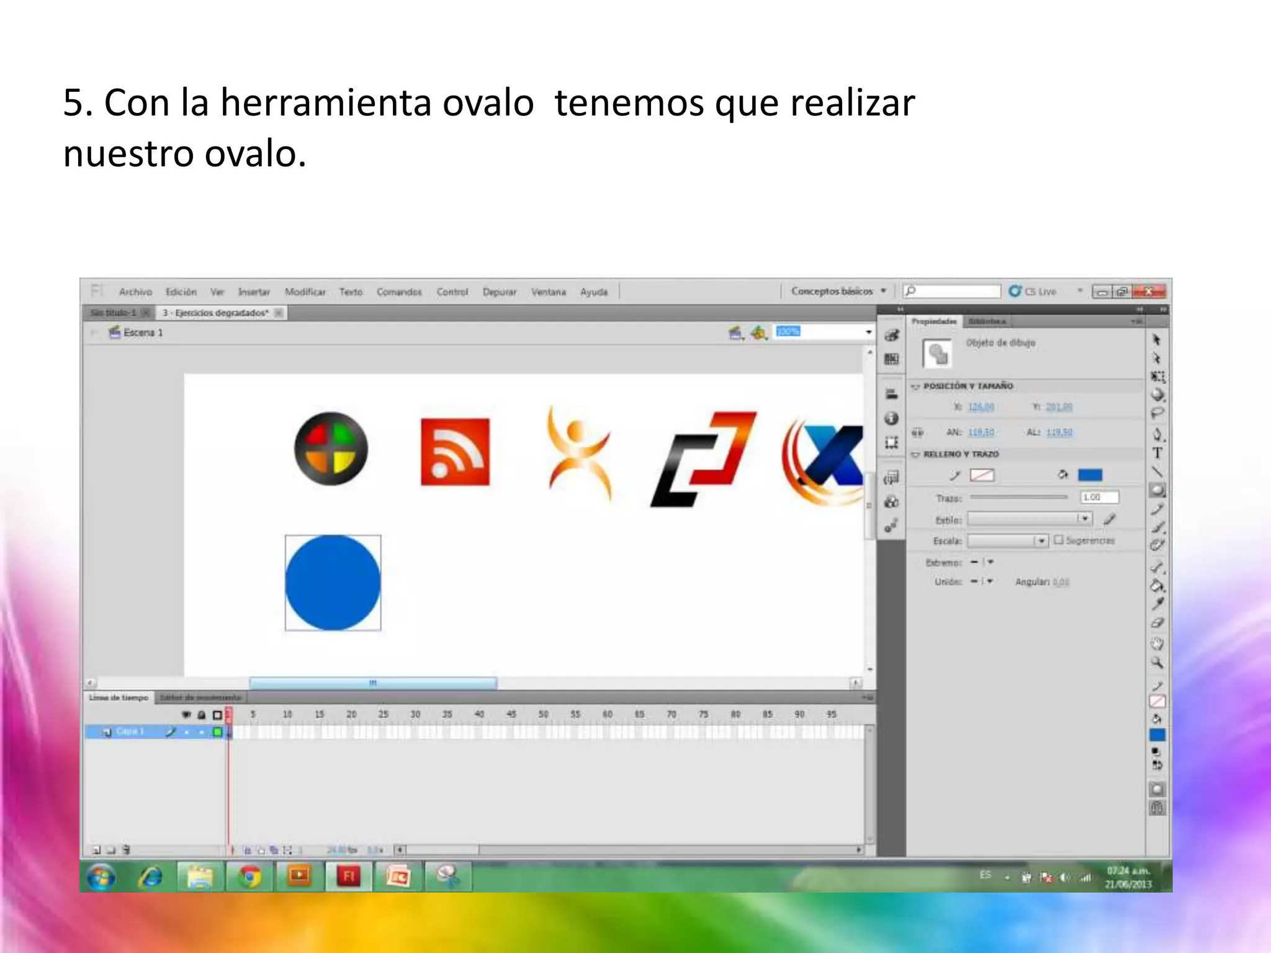Open Properties panel options menu

coord(1136,321)
